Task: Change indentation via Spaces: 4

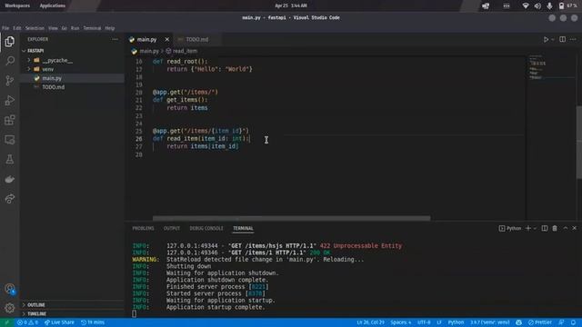Action: point(400,322)
